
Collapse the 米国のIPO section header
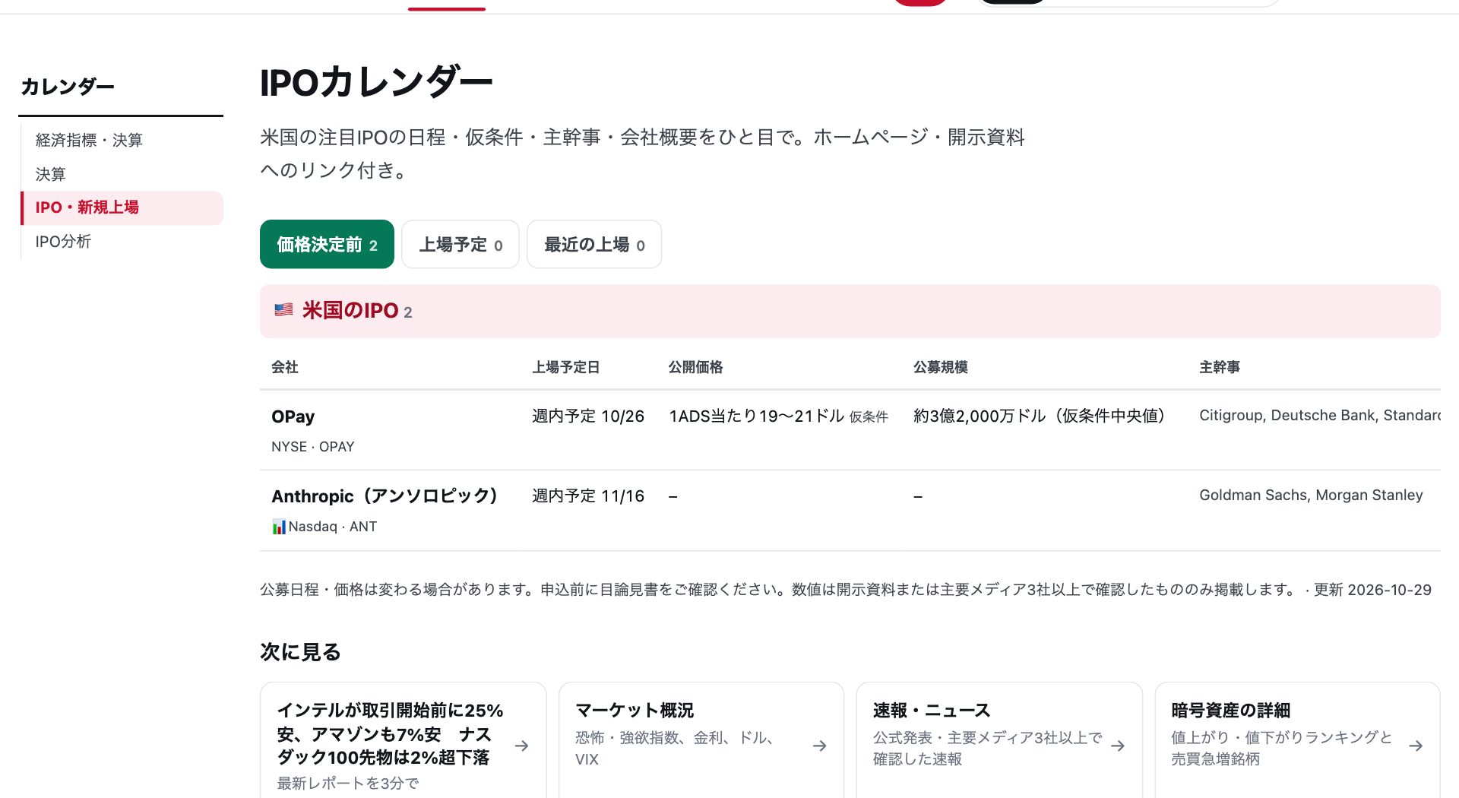click(x=850, y=311)
